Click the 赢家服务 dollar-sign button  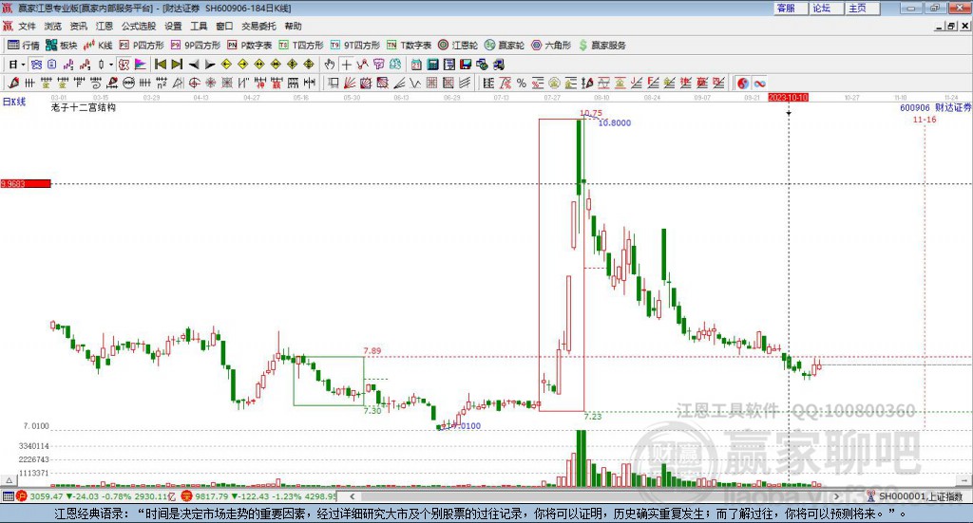point(602,45)
